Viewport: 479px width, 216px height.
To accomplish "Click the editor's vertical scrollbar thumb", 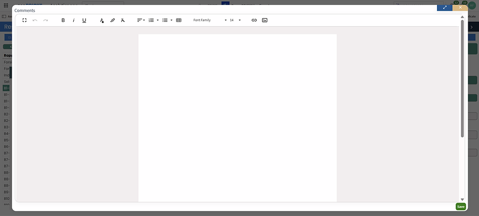I will [x=462, y=79].
